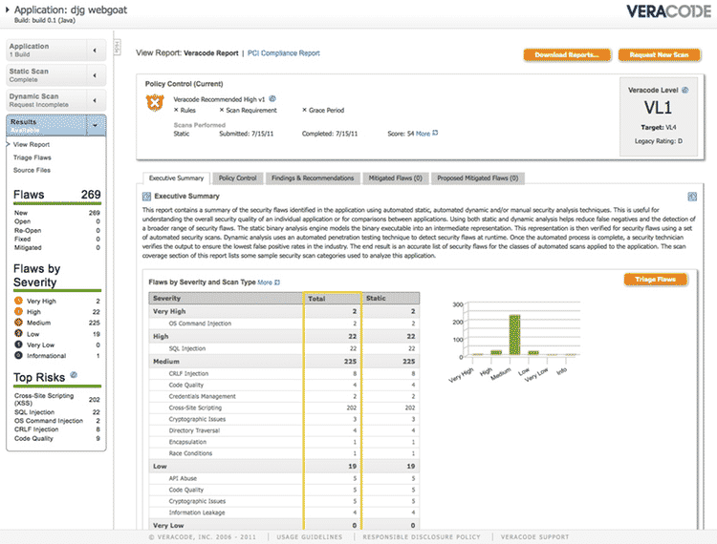Select the CRLF Injection table row
This screenshot has width=717, height=544.
point(284,374)
